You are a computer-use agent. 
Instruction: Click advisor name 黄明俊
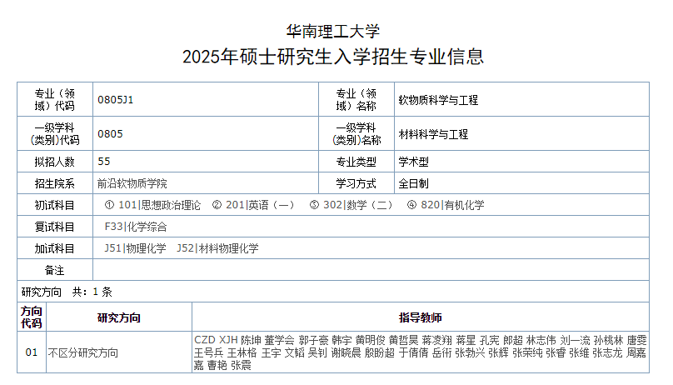(371, 340)
